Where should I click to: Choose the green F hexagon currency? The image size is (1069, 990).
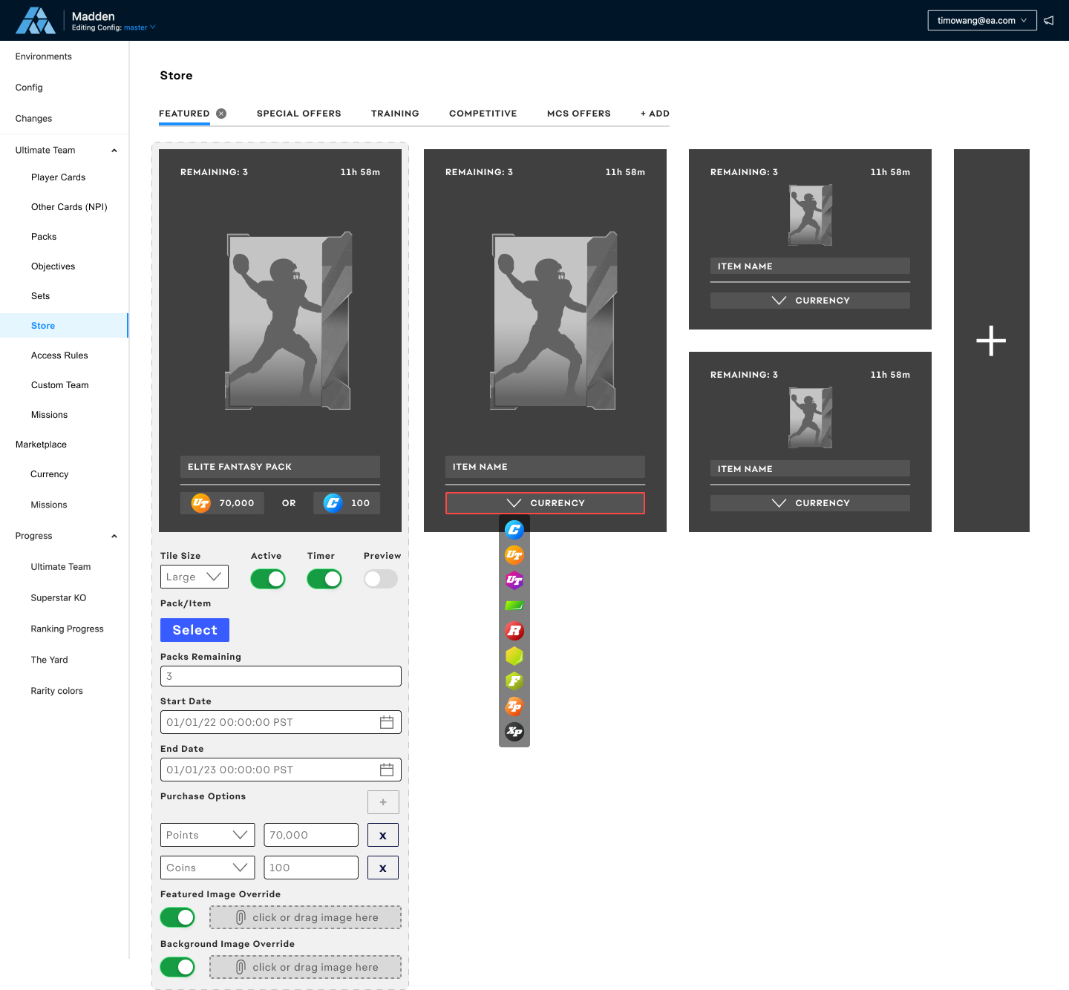click(x=514, y=681)
